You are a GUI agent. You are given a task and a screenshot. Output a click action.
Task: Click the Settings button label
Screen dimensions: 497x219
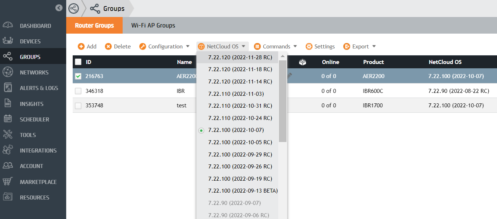coord(324,46)
